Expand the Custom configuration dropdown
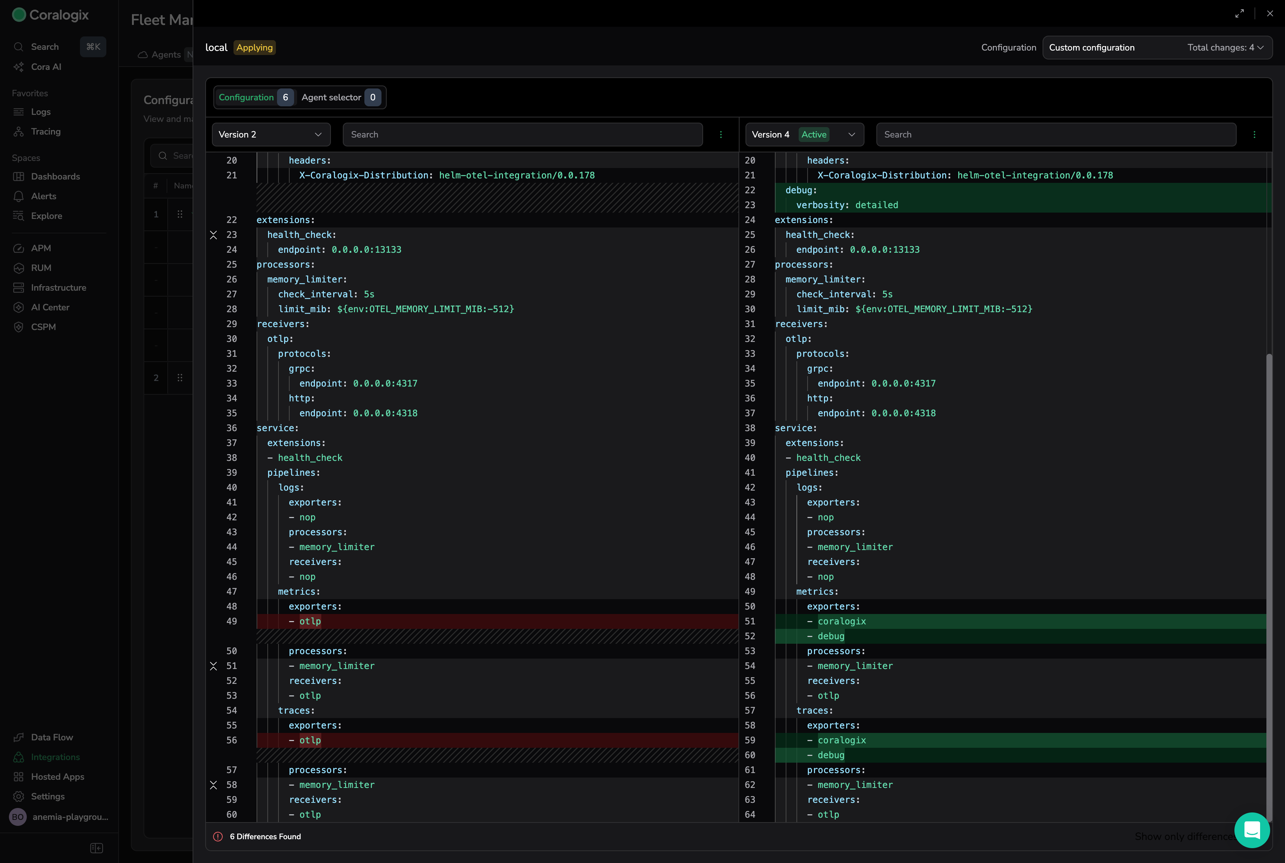The image size is (1285, 863). [1157, 48]
